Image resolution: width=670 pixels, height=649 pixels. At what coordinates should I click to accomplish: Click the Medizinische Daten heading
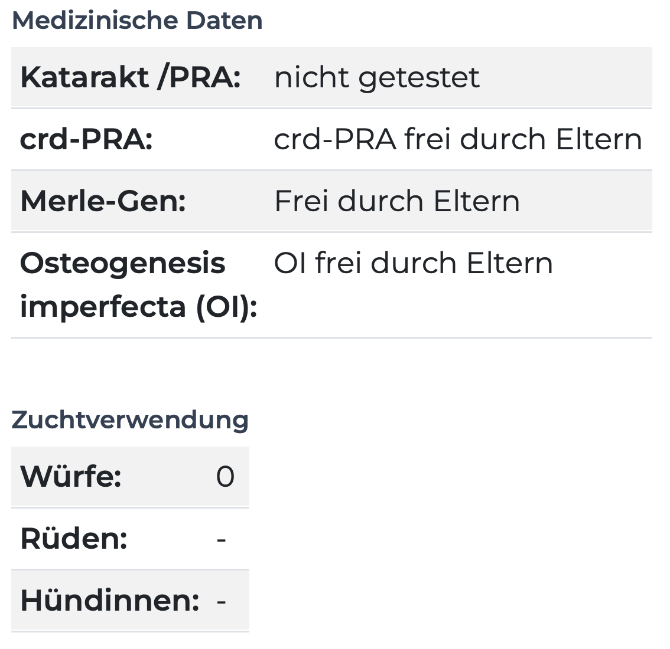pyautogui.click(x=137, y=21)
